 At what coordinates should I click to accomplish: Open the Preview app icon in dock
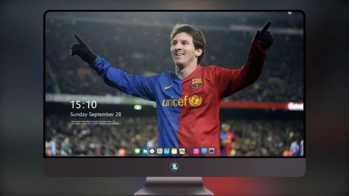point(159,151)
